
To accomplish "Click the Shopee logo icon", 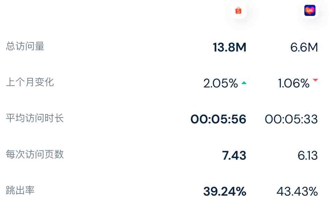I will coord(238,10).
